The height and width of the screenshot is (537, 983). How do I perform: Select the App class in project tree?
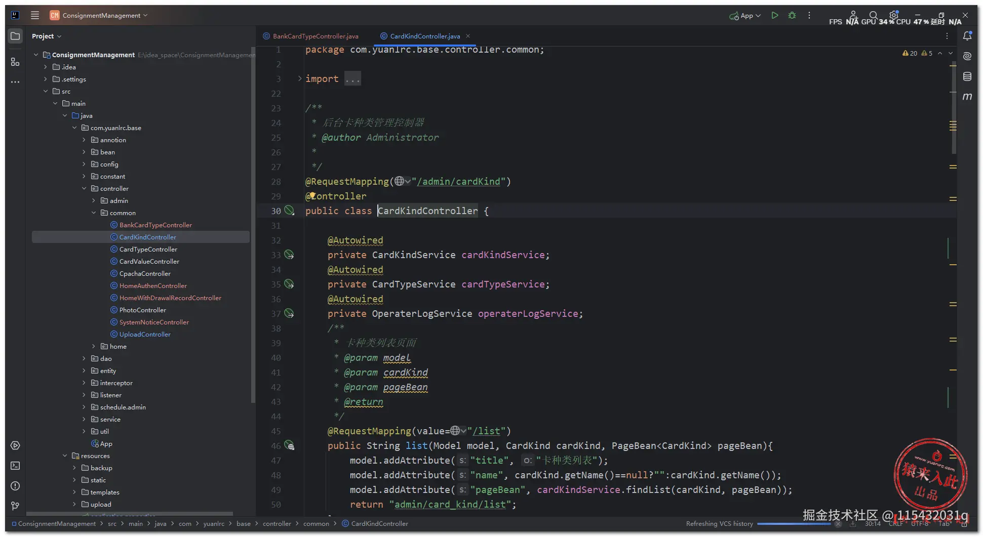pyautogui.click(x=101, y=443)
